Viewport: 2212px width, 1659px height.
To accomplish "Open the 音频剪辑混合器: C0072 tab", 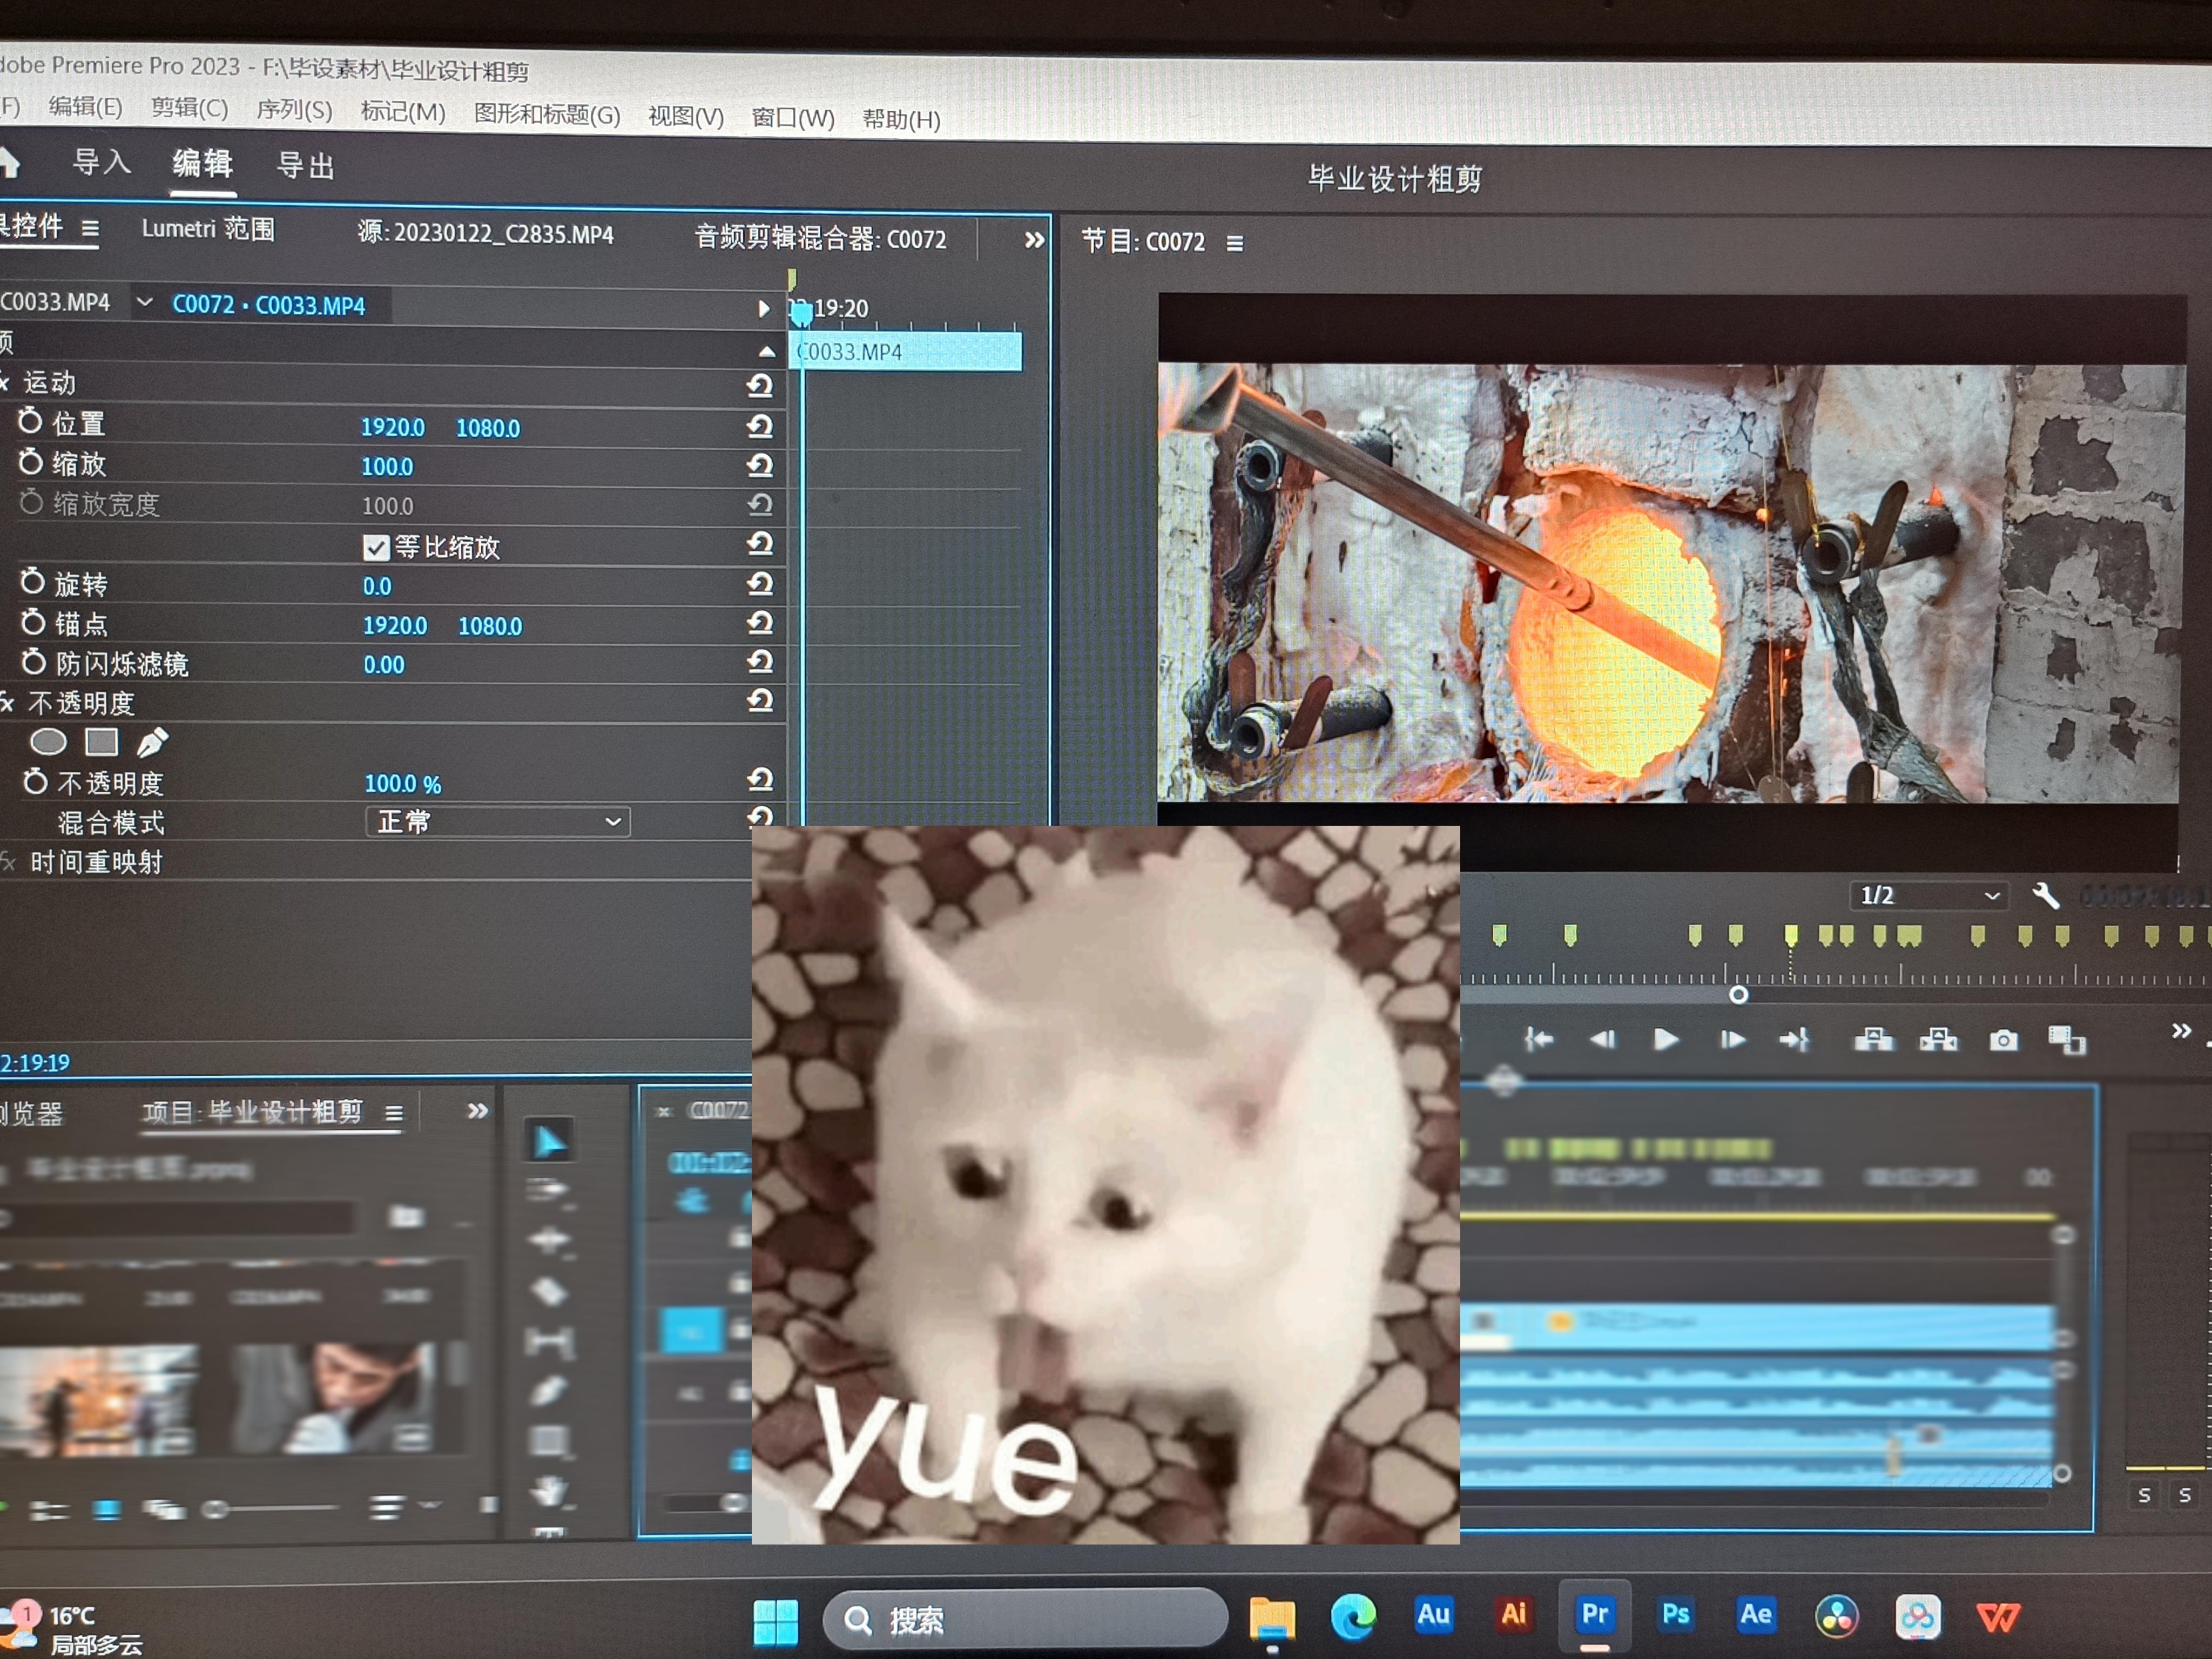I will coord(820,239).
